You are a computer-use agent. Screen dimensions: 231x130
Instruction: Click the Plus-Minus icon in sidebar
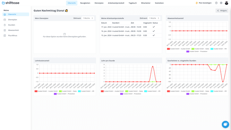(x=5, y=36)
